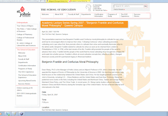Open the Paint taskbar icon

[x=15, y=114]
